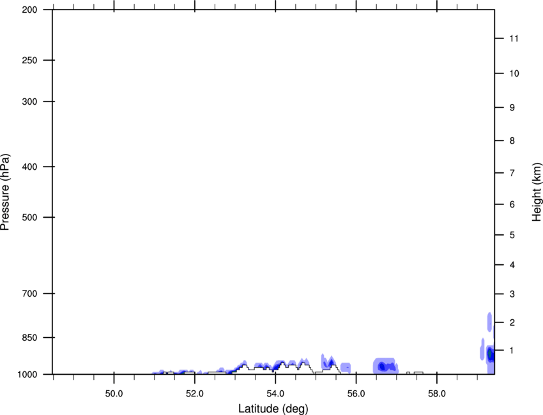Click the 52.0 latitude tick label
Screen dimensions: 543x415
(x=195, y=394)
